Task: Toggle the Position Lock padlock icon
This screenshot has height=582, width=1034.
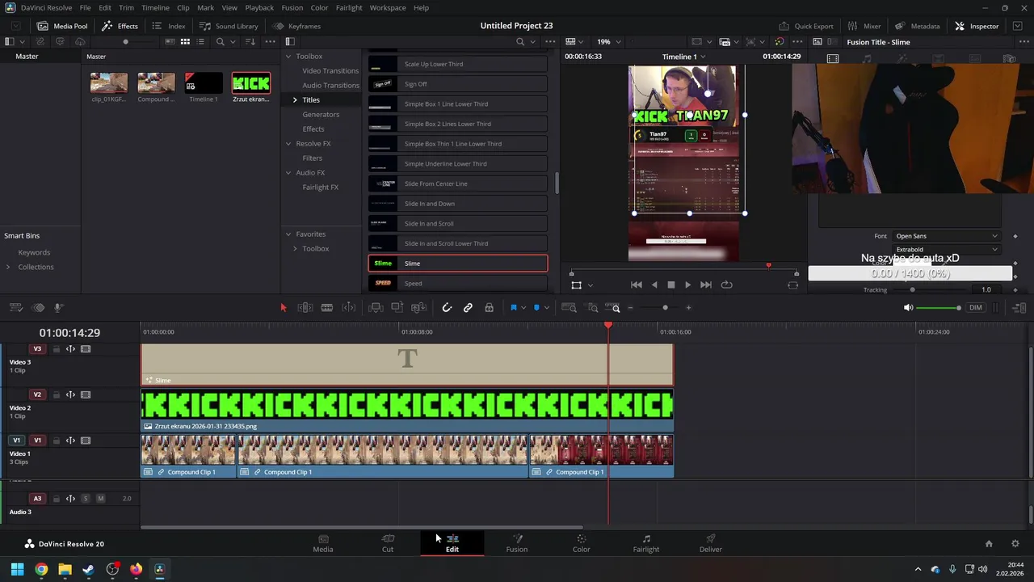Action: tap(489, 307)
